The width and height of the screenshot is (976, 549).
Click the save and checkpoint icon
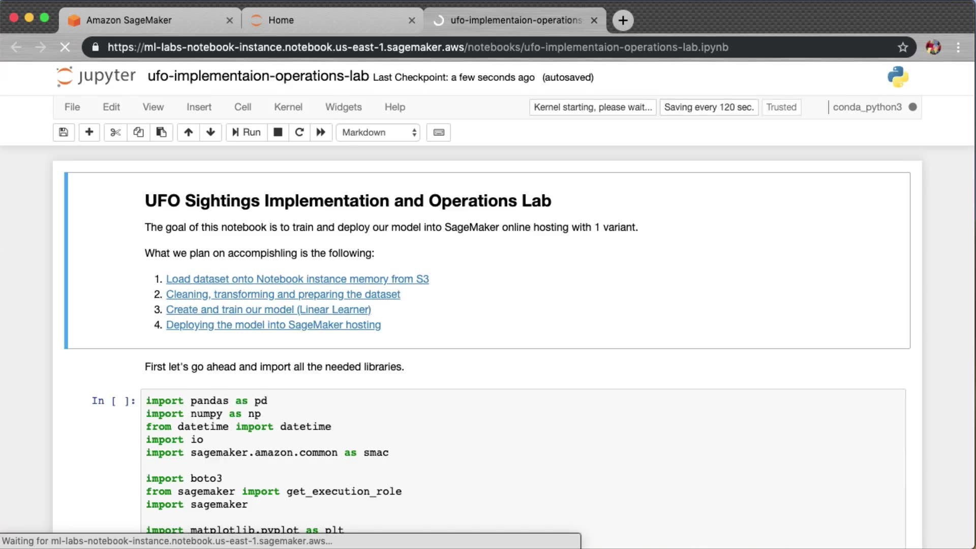click(64, 132)
